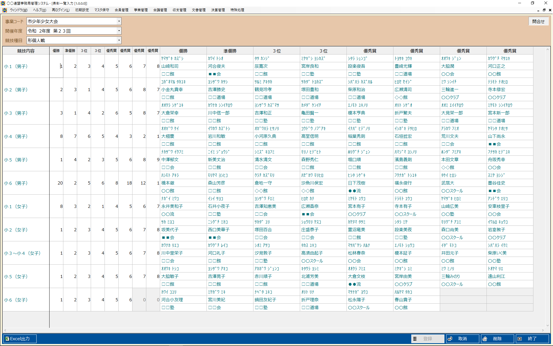Open the 競技種目 combo box arrow
Image resolution: width=553 pixels, height=346 pixels.
(119, 40)
